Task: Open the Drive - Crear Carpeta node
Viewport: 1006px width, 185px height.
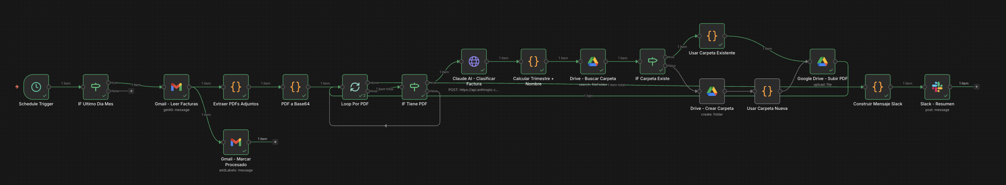Action: [x=712, y=91]
